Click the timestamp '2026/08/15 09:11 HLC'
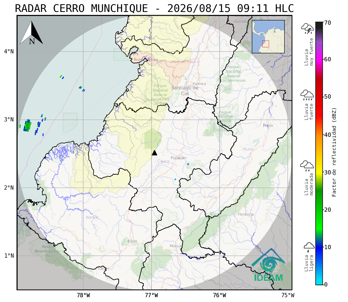 click(x=230, y=8)
